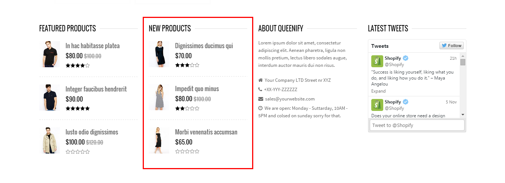Click the black polo shirt thumbnail
Image resolution: width=505 pixels, height=183 pixels.
coord(49,54)
